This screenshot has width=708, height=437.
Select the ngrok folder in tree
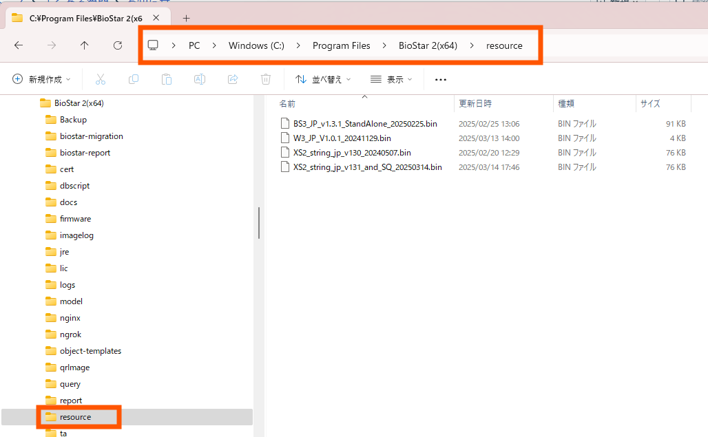tap(70, 334)
